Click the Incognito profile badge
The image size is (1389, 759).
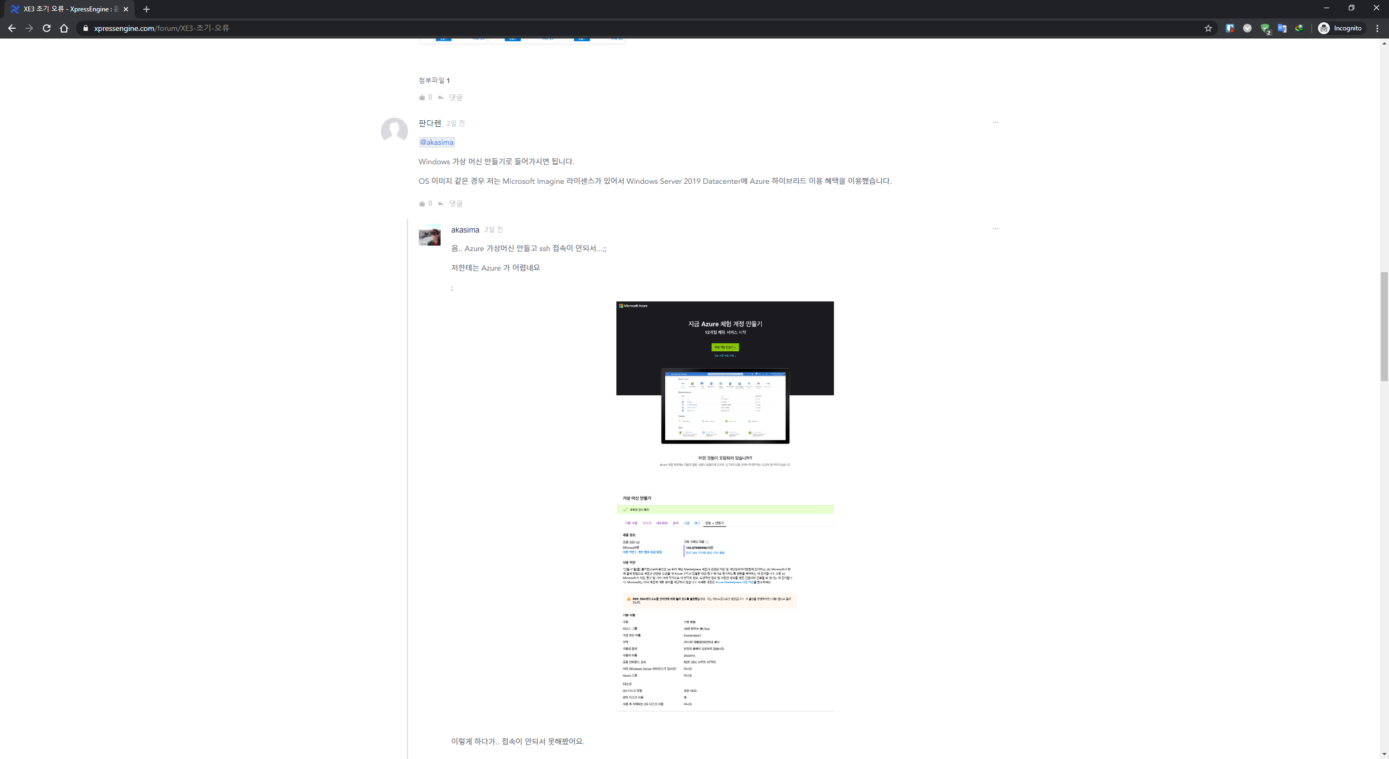(1340, 28)
